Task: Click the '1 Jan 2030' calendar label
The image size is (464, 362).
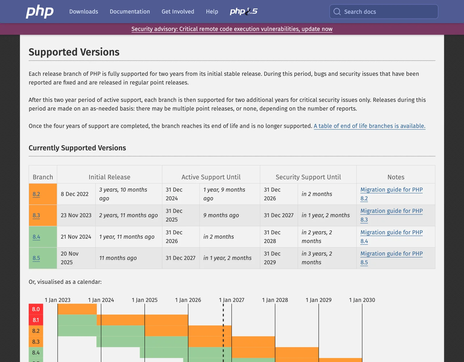Action: click(362, 300)
